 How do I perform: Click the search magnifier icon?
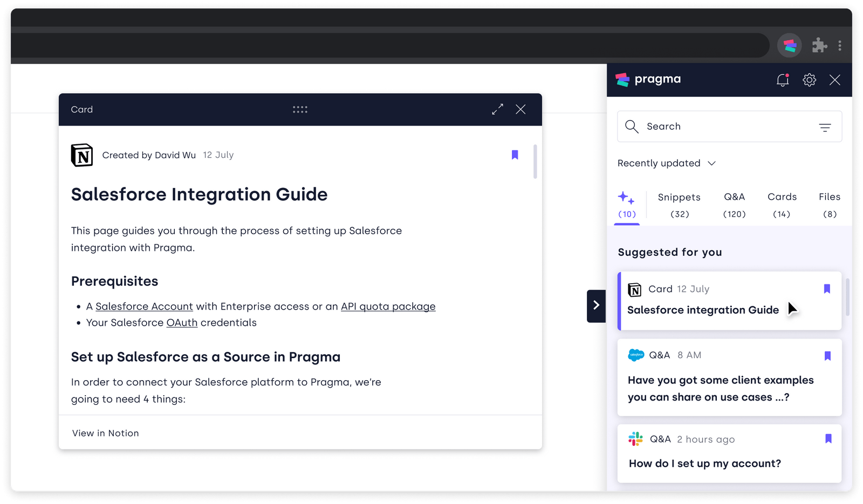632,127
